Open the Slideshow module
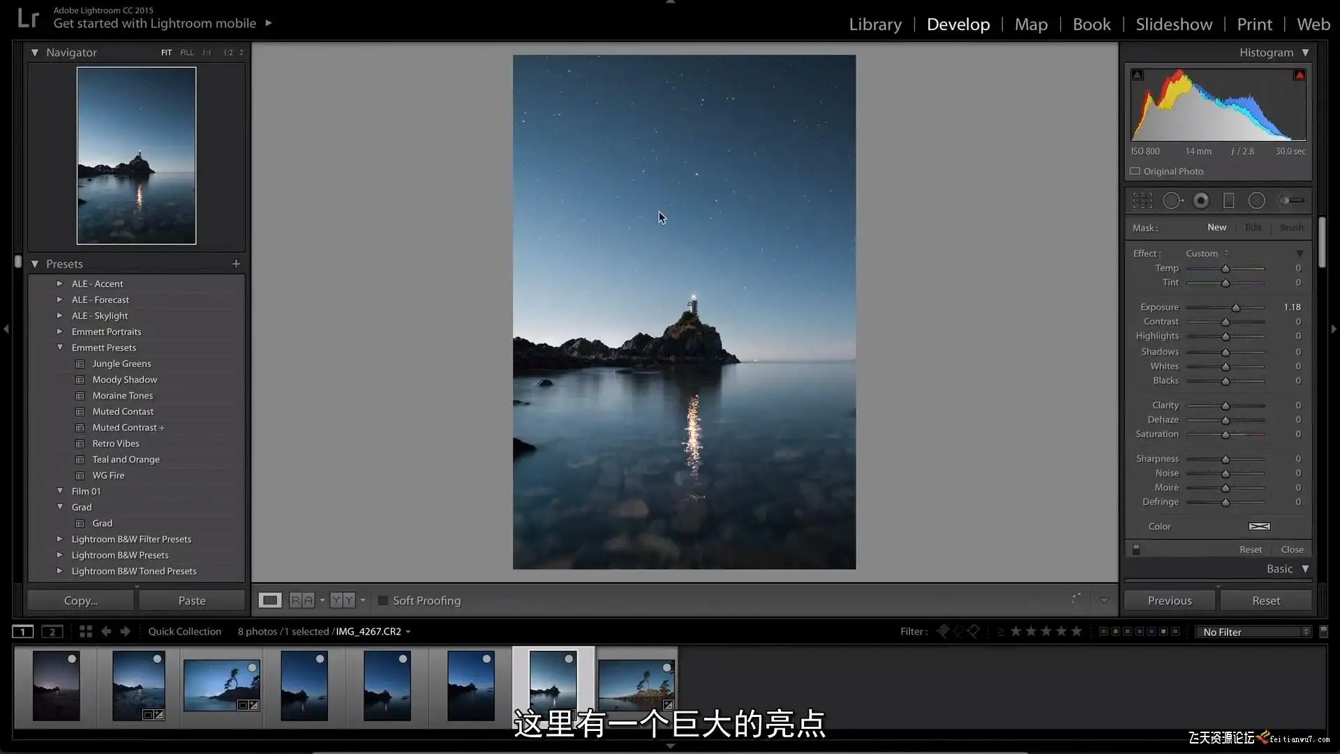 click(x=1174, y=24)
